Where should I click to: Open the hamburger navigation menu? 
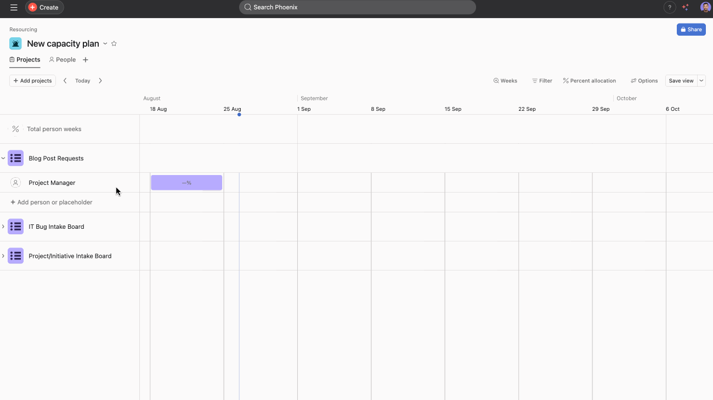[14, 8]
